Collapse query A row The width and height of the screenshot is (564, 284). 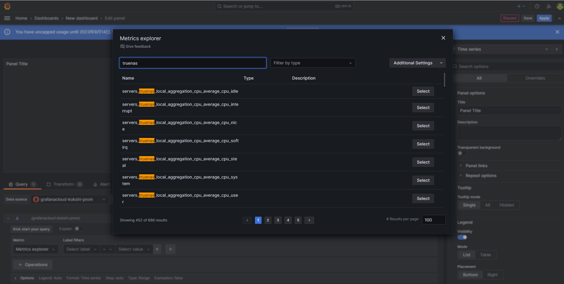point(8,218)
